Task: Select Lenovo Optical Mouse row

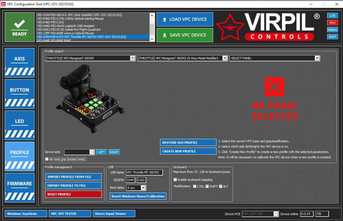Action: coord(93,33)
